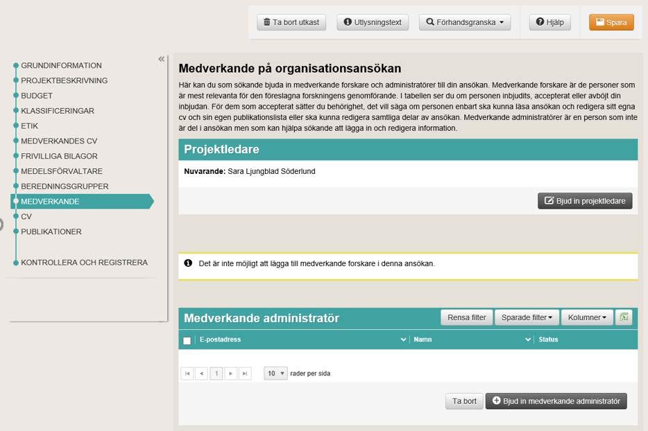The width and height of the screenshot is (648, 431).
Task: Open PUBLIKATIONER section
Action: point(51,231)
